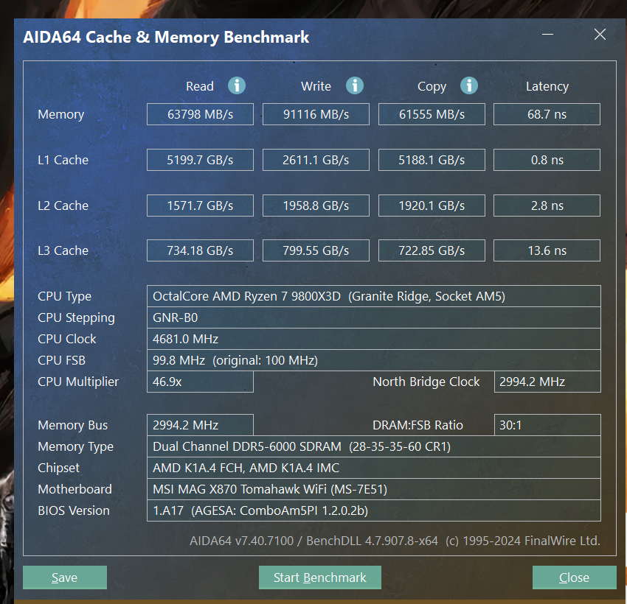Click the Memory Latency value box
627x604 pixels.
pos(547,114)
